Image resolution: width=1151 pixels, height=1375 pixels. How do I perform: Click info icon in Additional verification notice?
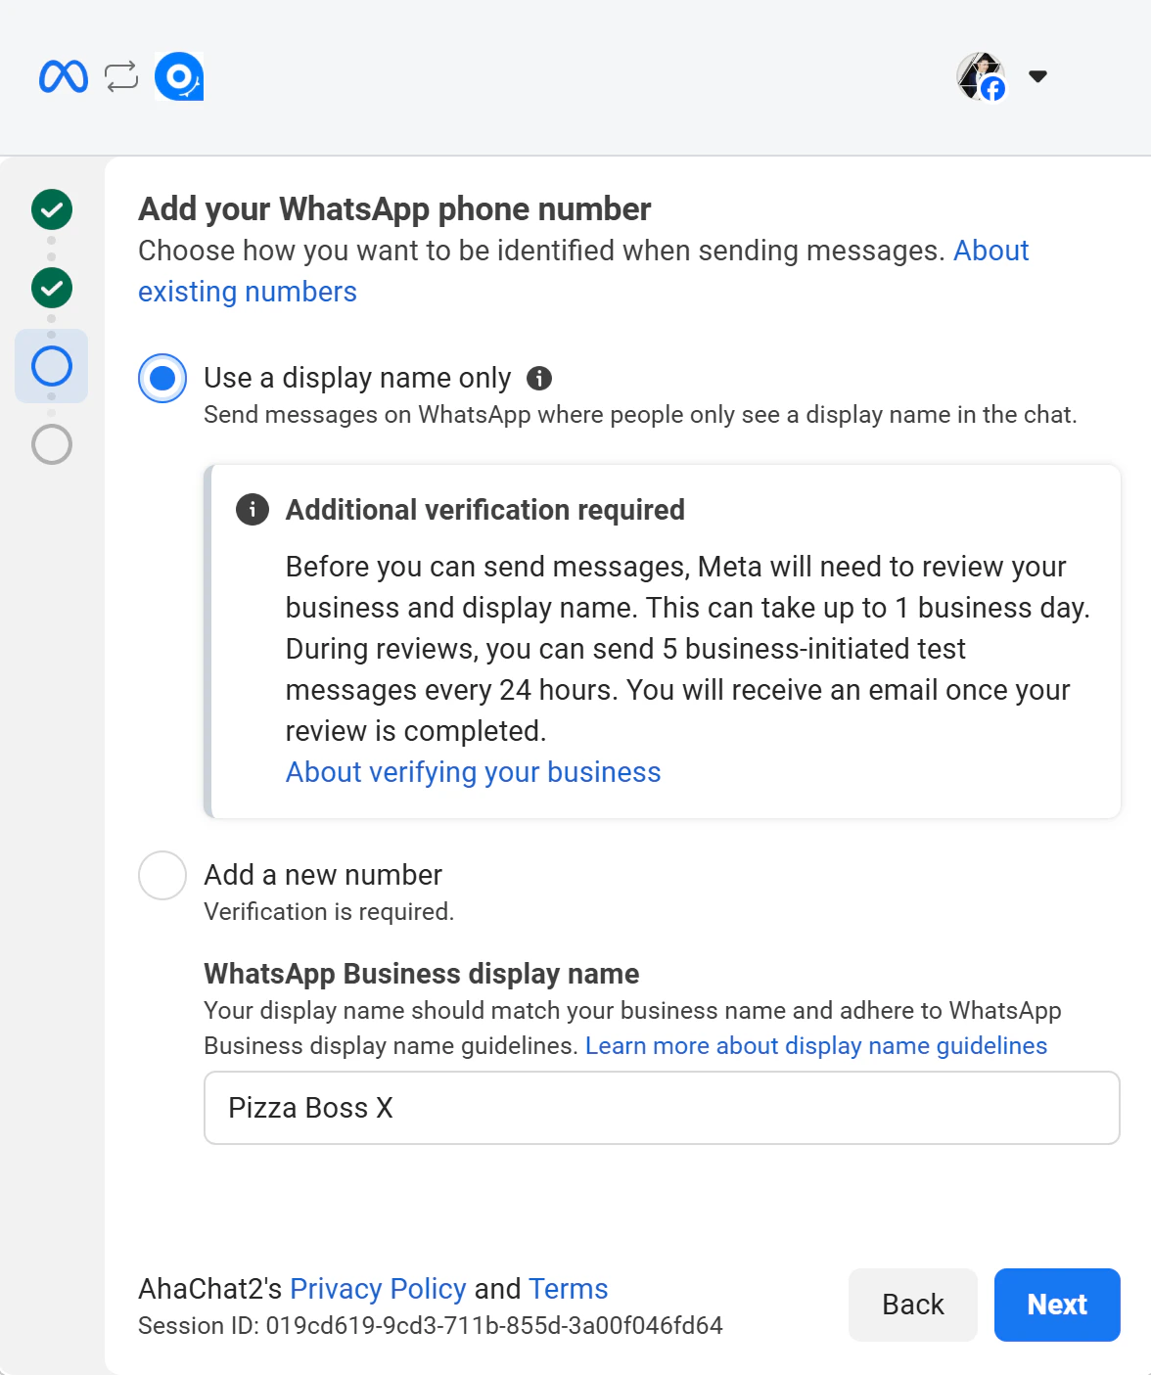point(253,509)
